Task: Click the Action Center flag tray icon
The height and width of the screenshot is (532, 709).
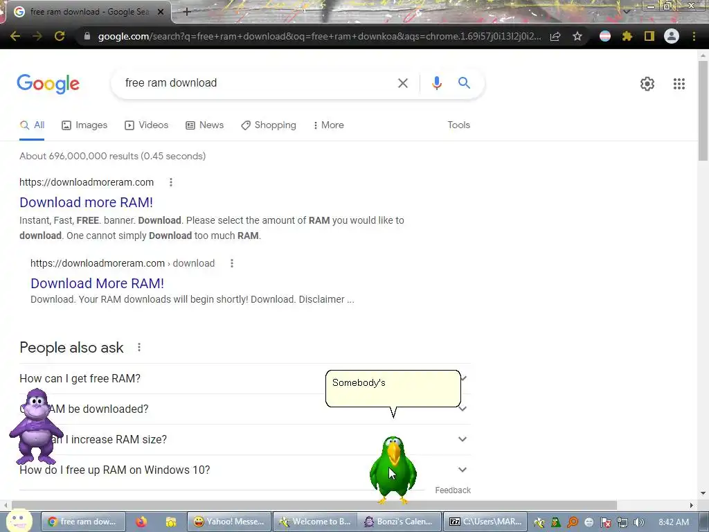Action: tap(606, 522)
